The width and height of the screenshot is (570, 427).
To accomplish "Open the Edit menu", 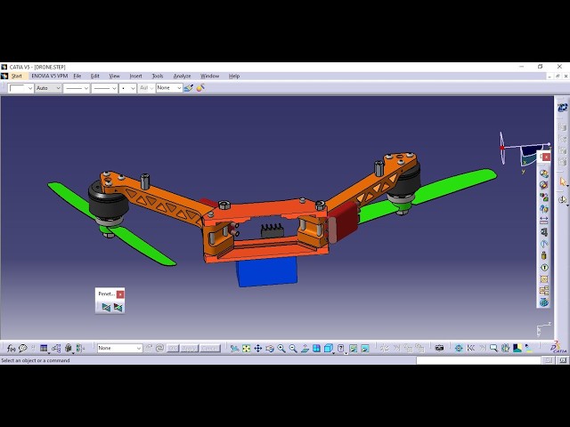I will (x=95, y=76).
